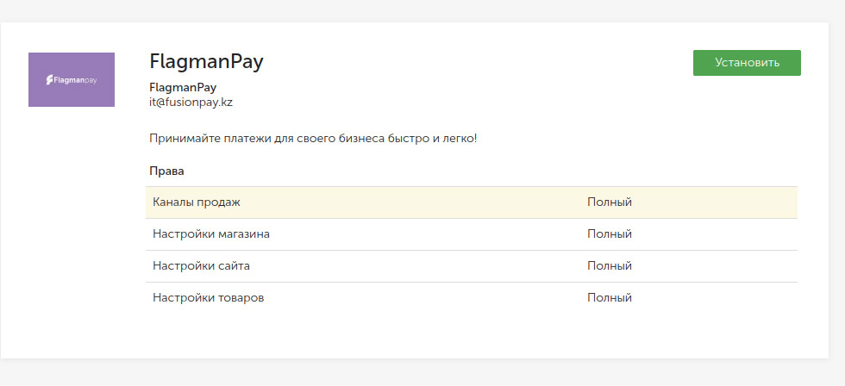
Task: Click the green Установить button
Action: pos(747,63)
